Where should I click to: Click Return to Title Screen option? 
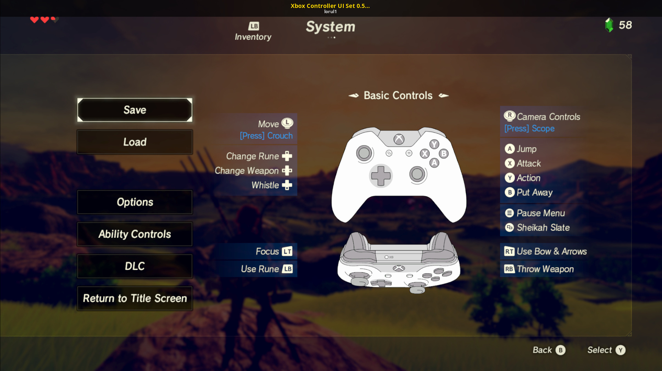click(x=135, y=298)
